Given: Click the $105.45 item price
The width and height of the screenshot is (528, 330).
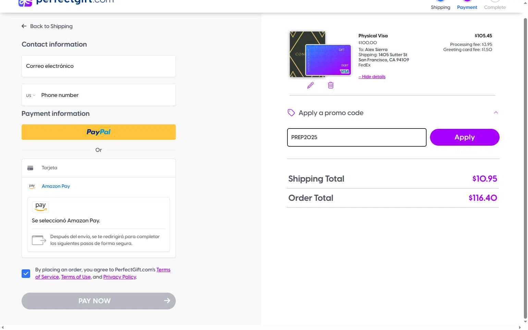Looking at the screenshot, I should [483, 36].
